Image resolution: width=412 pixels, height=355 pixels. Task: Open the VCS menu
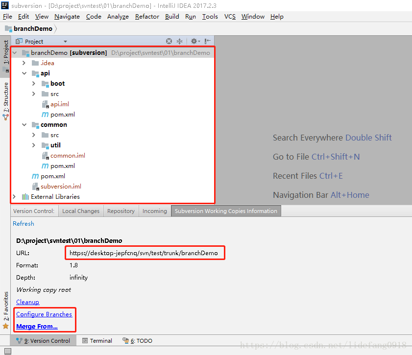(x=230, y=17)
